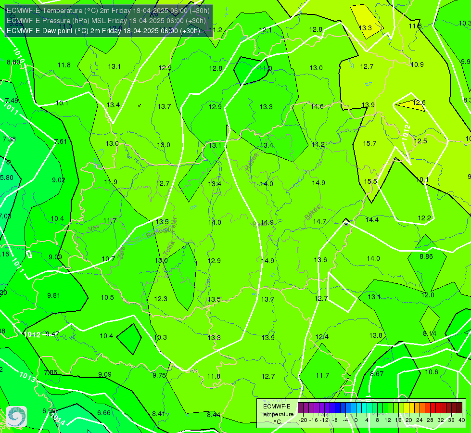Click the purple swatch above -20 in legend
Viewport: 471px width, 433px height.
coord(301,408)
